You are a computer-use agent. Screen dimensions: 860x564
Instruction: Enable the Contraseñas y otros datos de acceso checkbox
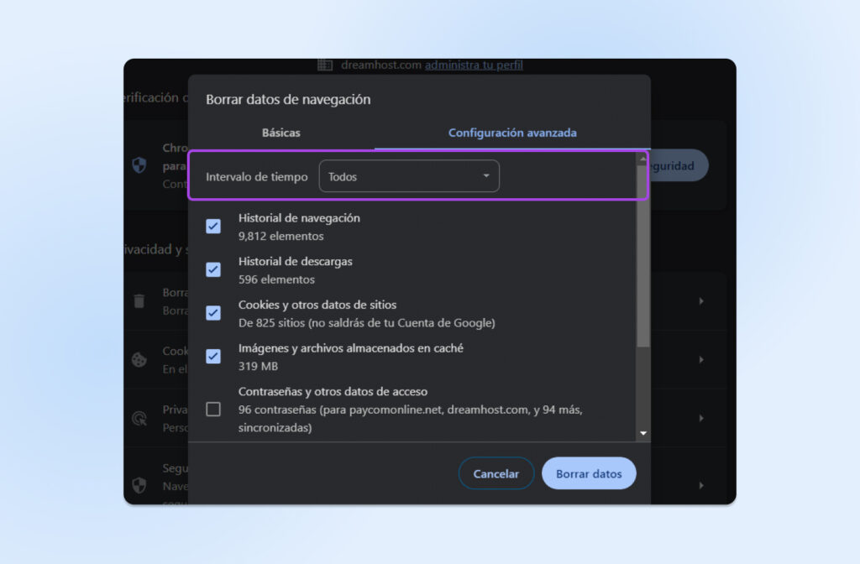pos(213,409)
